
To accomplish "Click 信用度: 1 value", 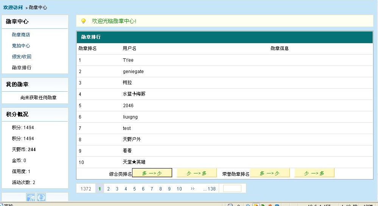I will [21, 172].
